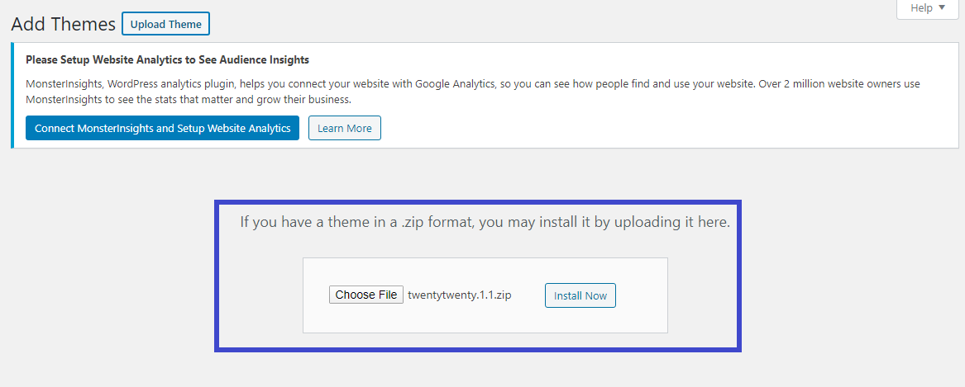Open the Help dropdown tab
Viewport: 965px width, 387px height.
[x=927, y=8]
